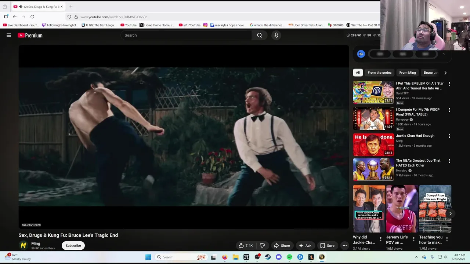Open the Ming channel name link
Screen dimensions: 470x264
click(36, 243)
